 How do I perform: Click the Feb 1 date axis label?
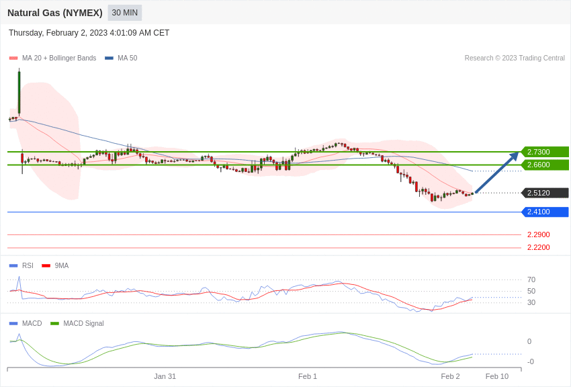308,376
